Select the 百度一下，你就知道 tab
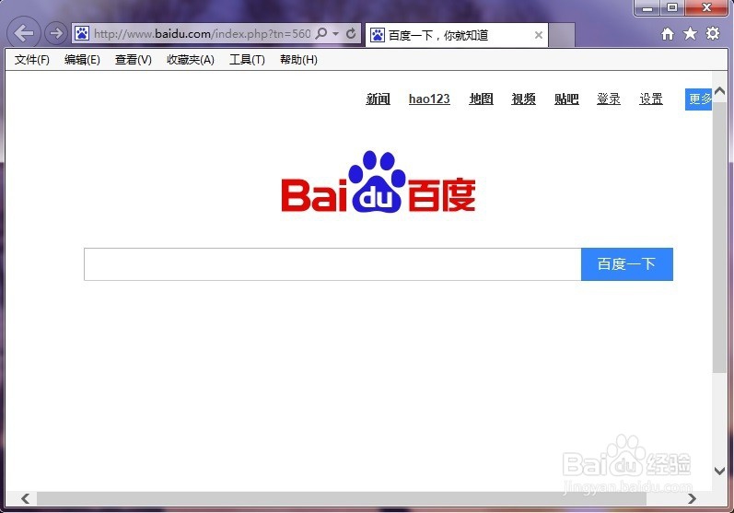Screen dimensions: 734x513 (x=457, y=35)
